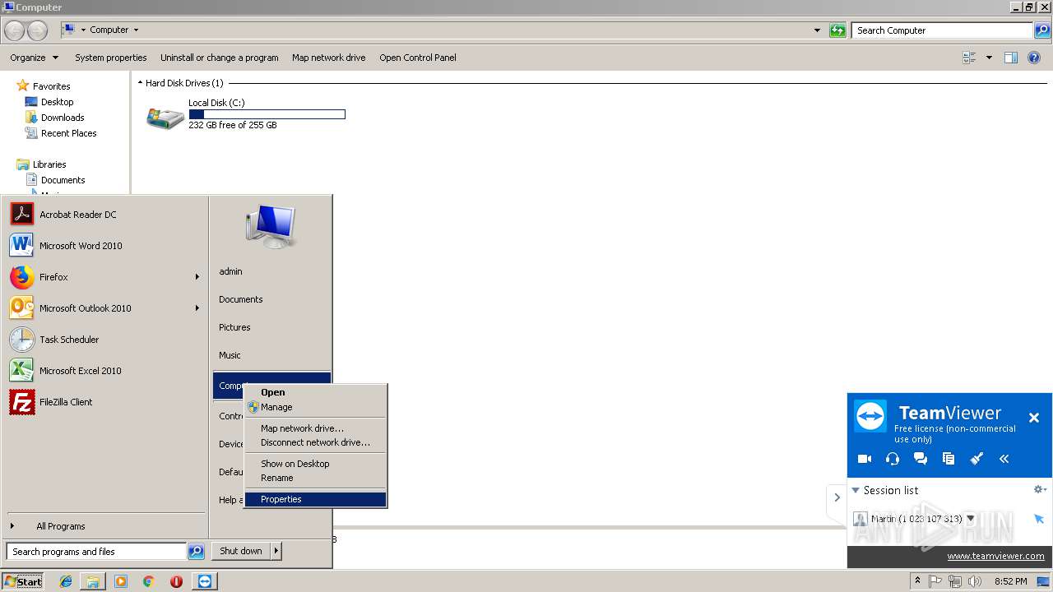The image size is (1053, 592).
Task: Expand Firefox jump list arrow
Action: click(x=197, y=277)
